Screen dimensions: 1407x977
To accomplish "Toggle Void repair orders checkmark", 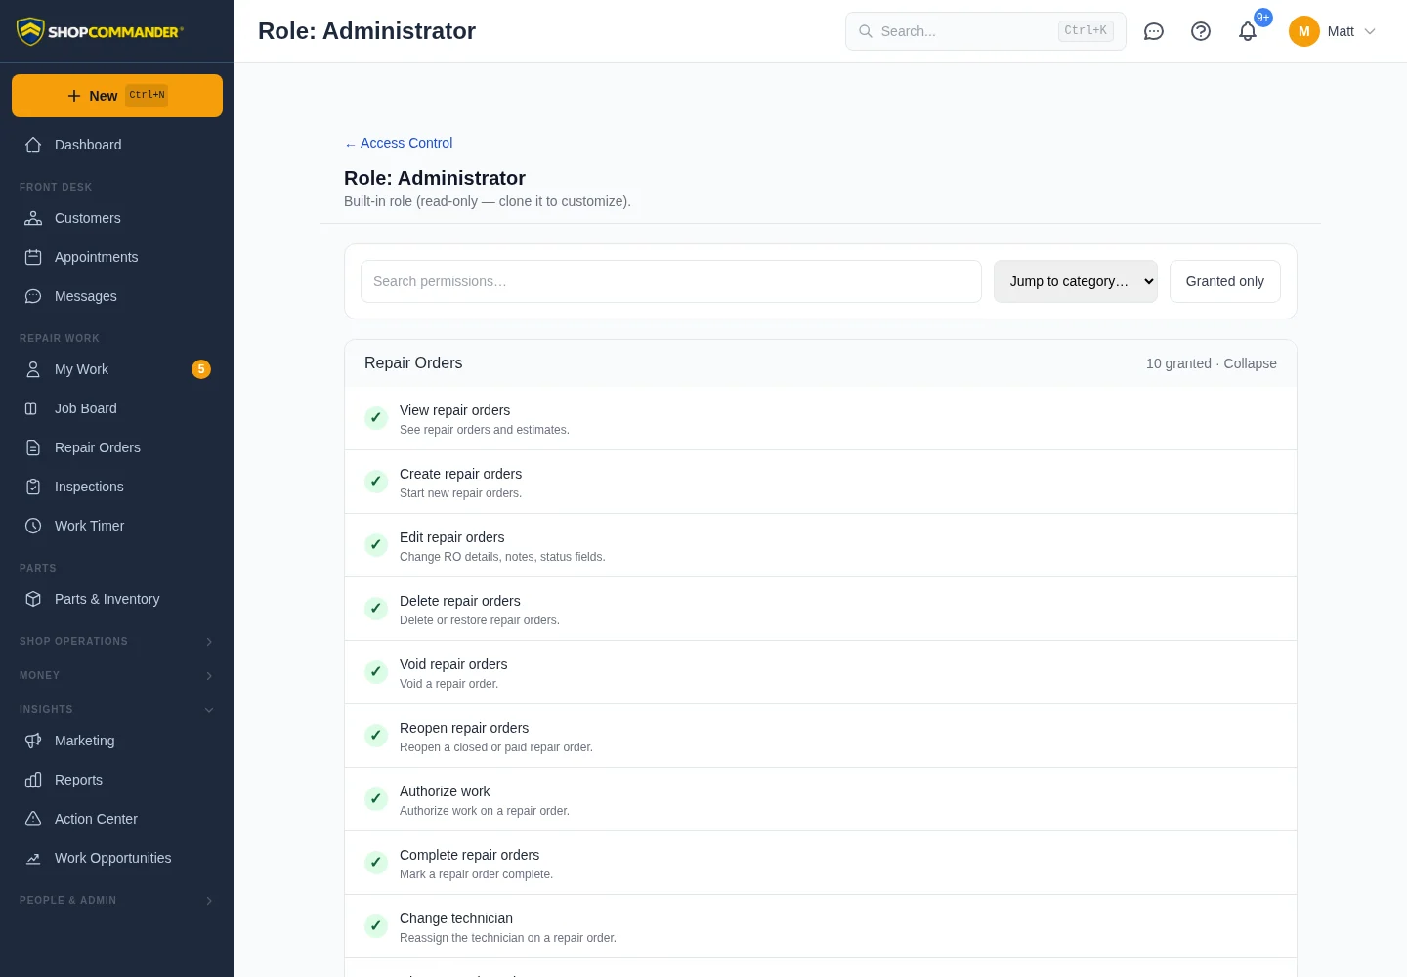I will tap(376, 672).
